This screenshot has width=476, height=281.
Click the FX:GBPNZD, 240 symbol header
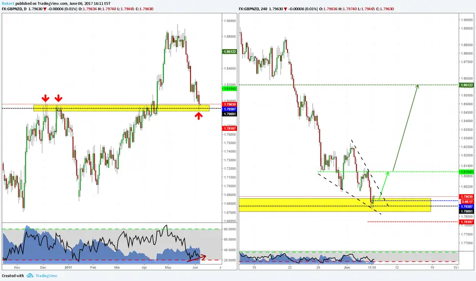tap(253, 9)
